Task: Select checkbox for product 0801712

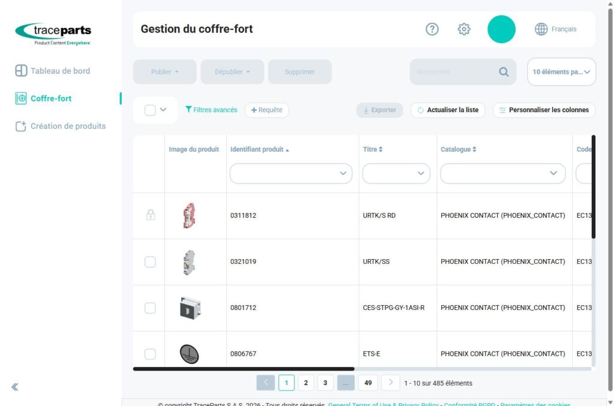Action: [x=150, y=308]
